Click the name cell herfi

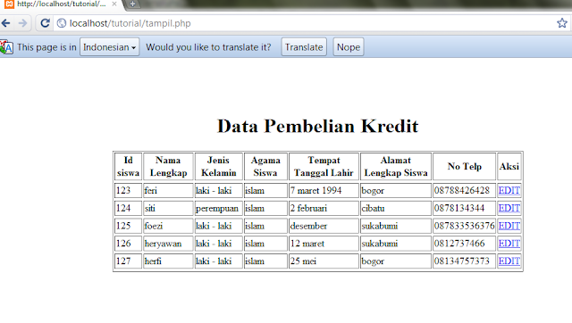168,261
